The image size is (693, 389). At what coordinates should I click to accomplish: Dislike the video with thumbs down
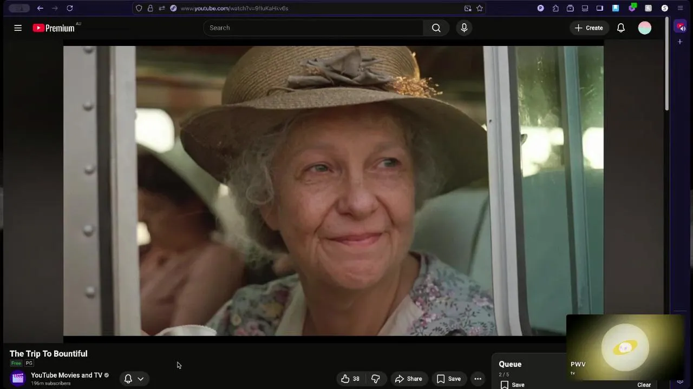coord(376,379)
